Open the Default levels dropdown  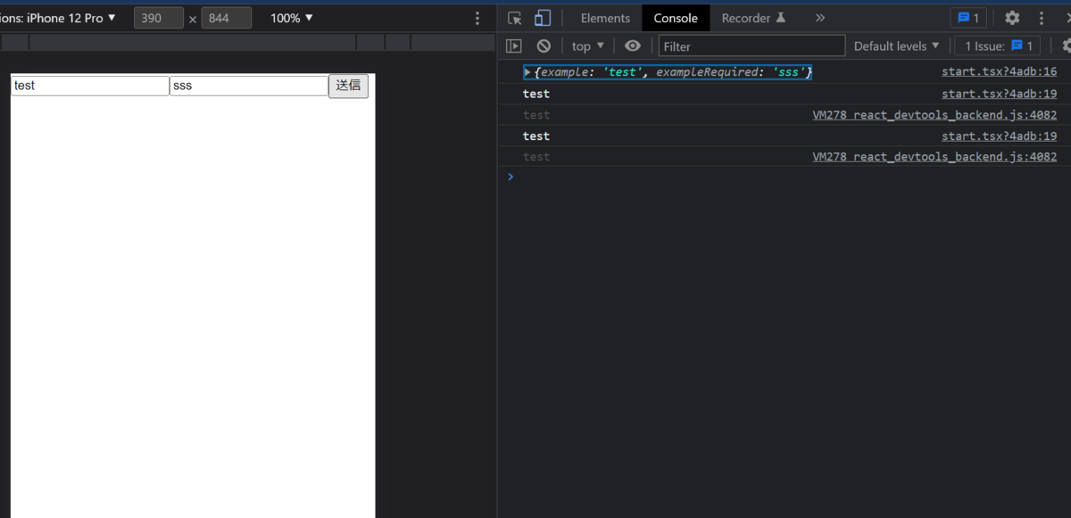(x=897, y=45)
